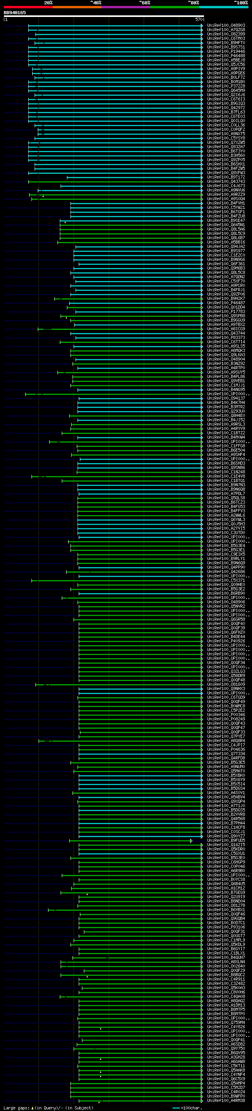Select label UniRef100_A4RYV9
This screenshot has height=1111, width=252.
click(226, 428)
